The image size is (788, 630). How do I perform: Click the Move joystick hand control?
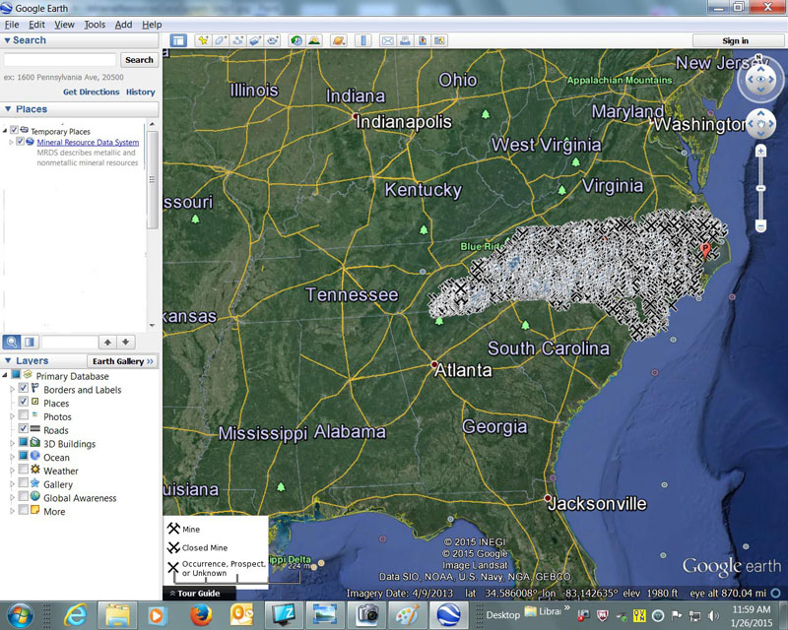760,124
